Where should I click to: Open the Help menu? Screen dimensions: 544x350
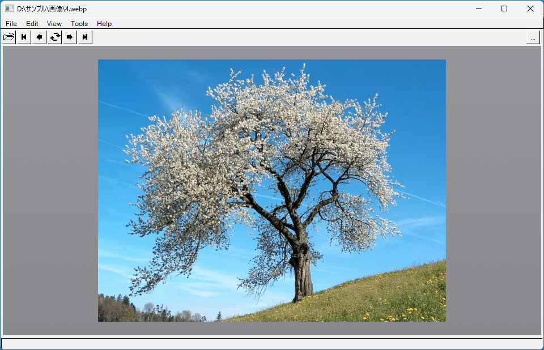104,24
